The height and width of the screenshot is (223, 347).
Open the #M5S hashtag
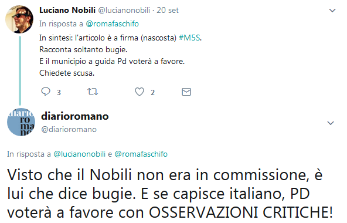click(189, 38)
